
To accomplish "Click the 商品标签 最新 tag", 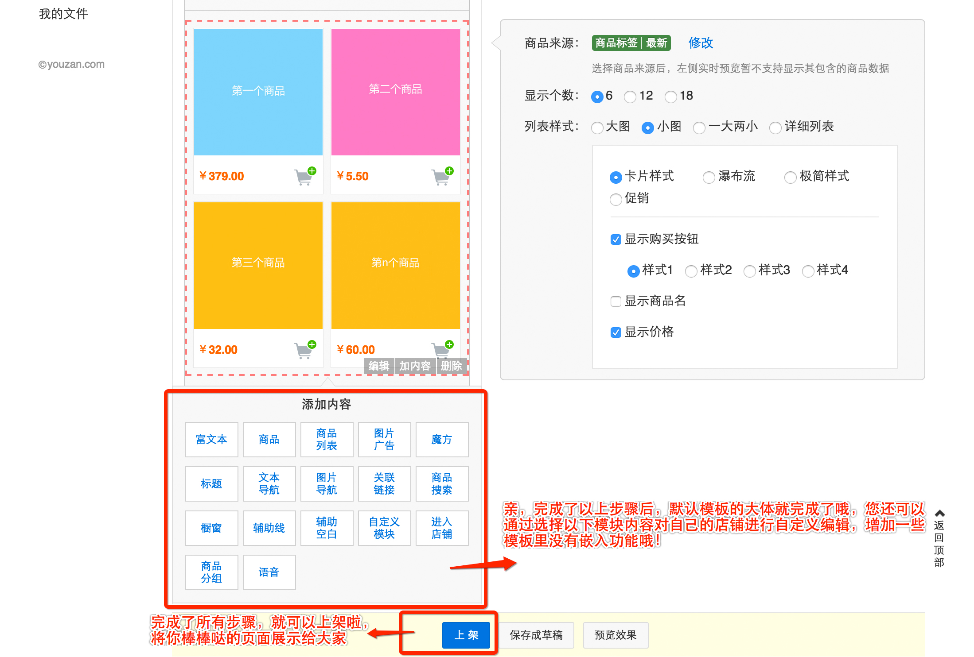I will tap(631, 43).
